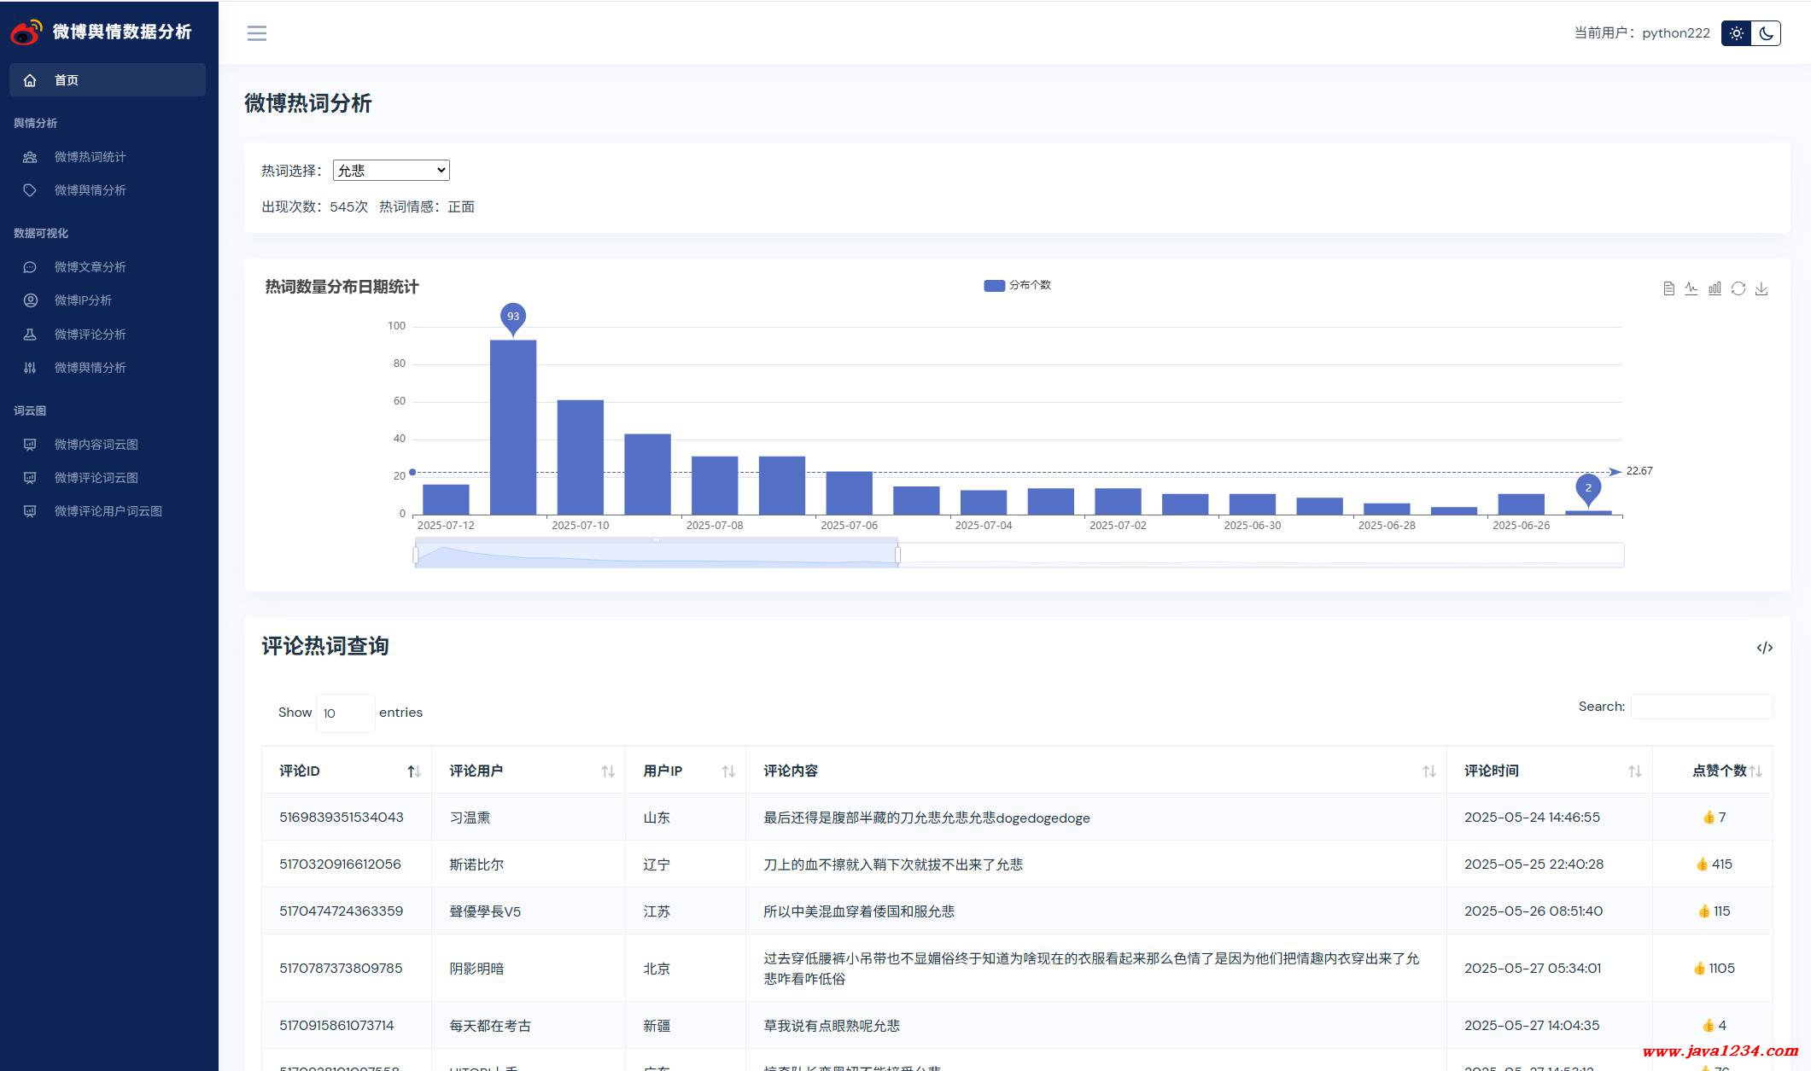Toggle 分布个数 legend series

click(x=1017, y=285)
